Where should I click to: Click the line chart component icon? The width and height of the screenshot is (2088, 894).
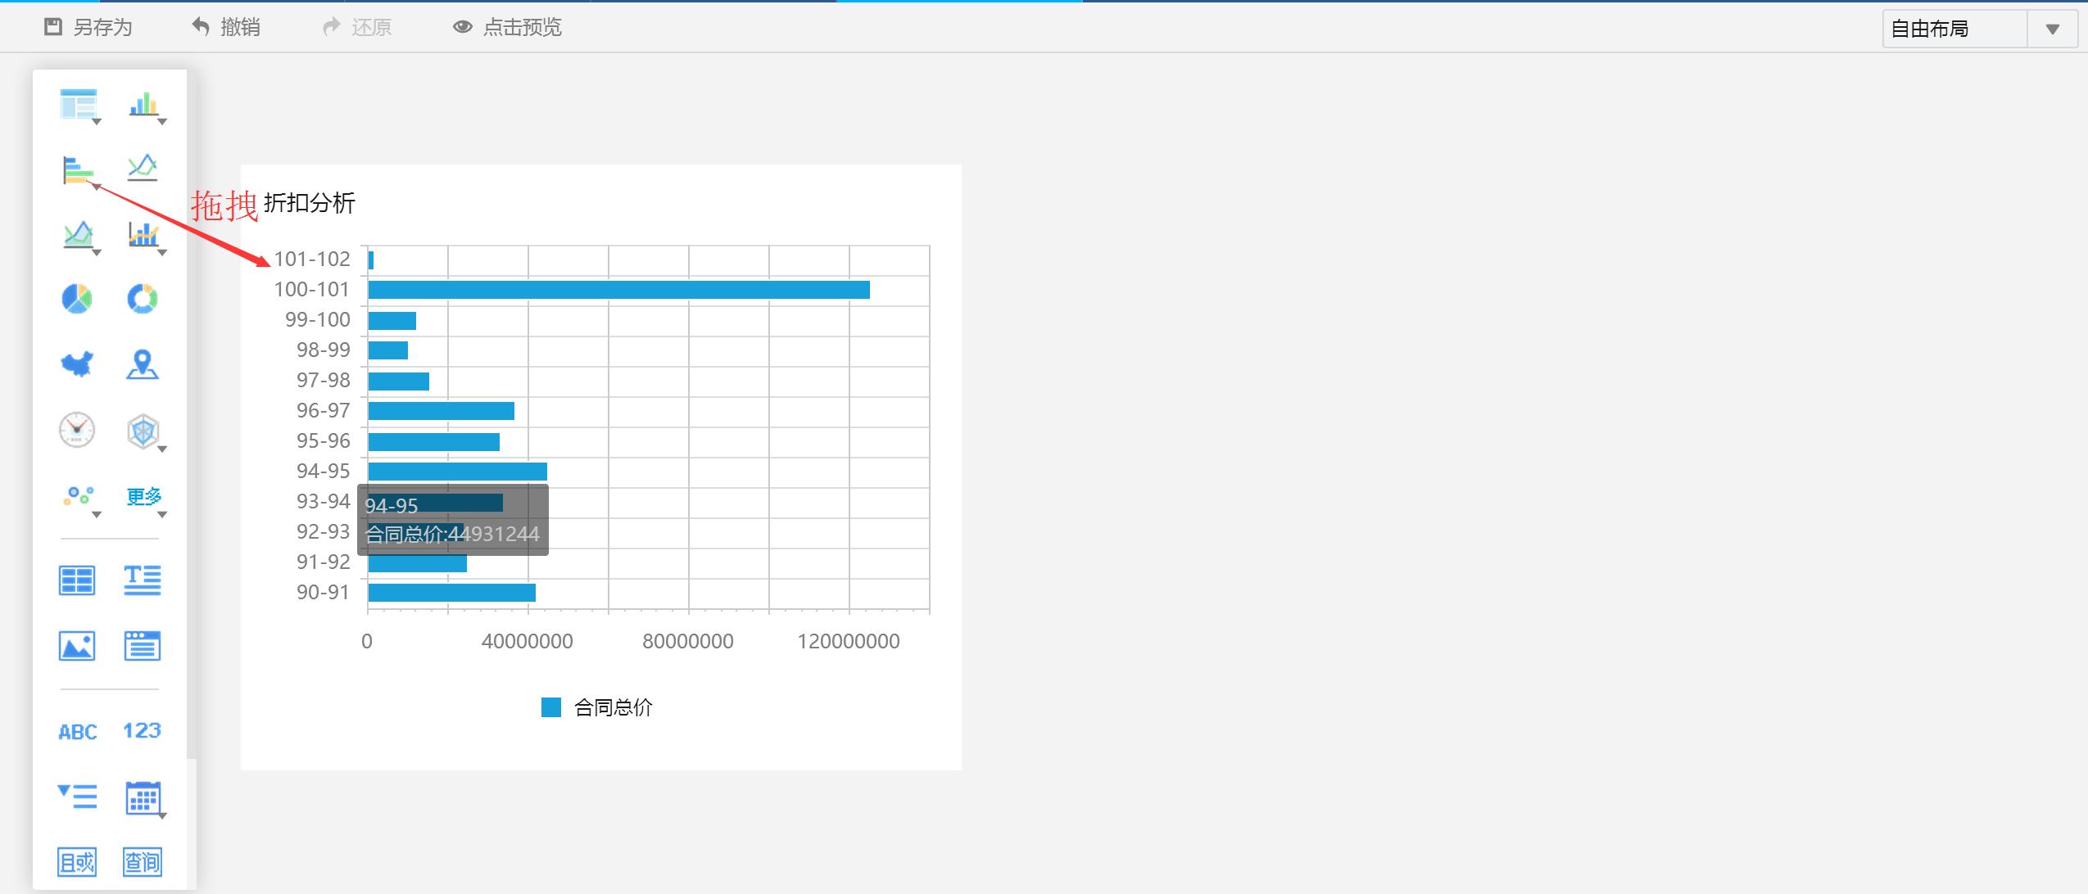click(143, 168)
